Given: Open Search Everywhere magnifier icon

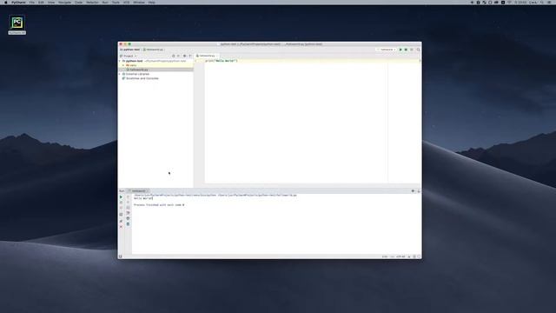Looking at the screenshot, I should click(x=418, y=50).
